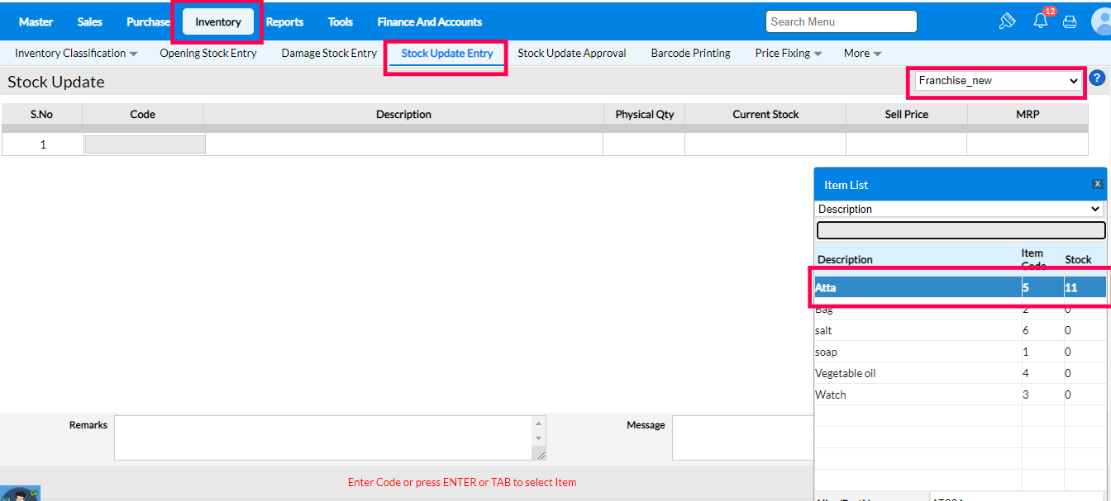Open the Sales menu

coord(90,22)
